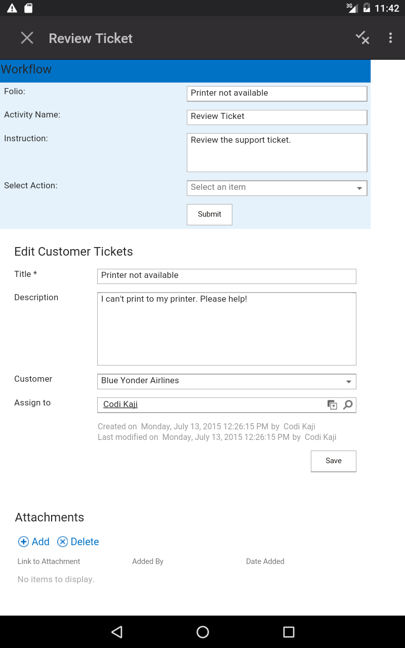Submit the workflow action
This screenshot has width=405, height=648.
click(210, 214)
